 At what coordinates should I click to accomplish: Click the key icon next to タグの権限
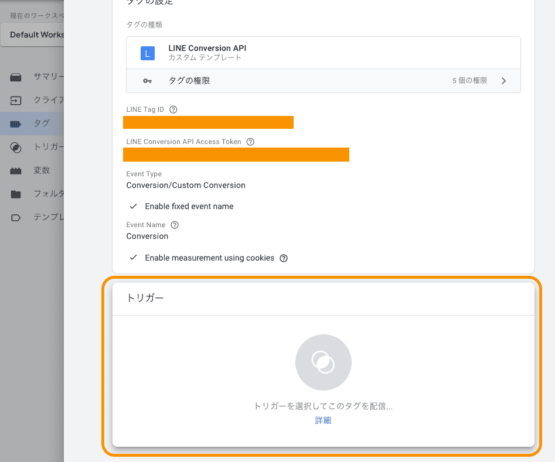[x=147, y=81]
